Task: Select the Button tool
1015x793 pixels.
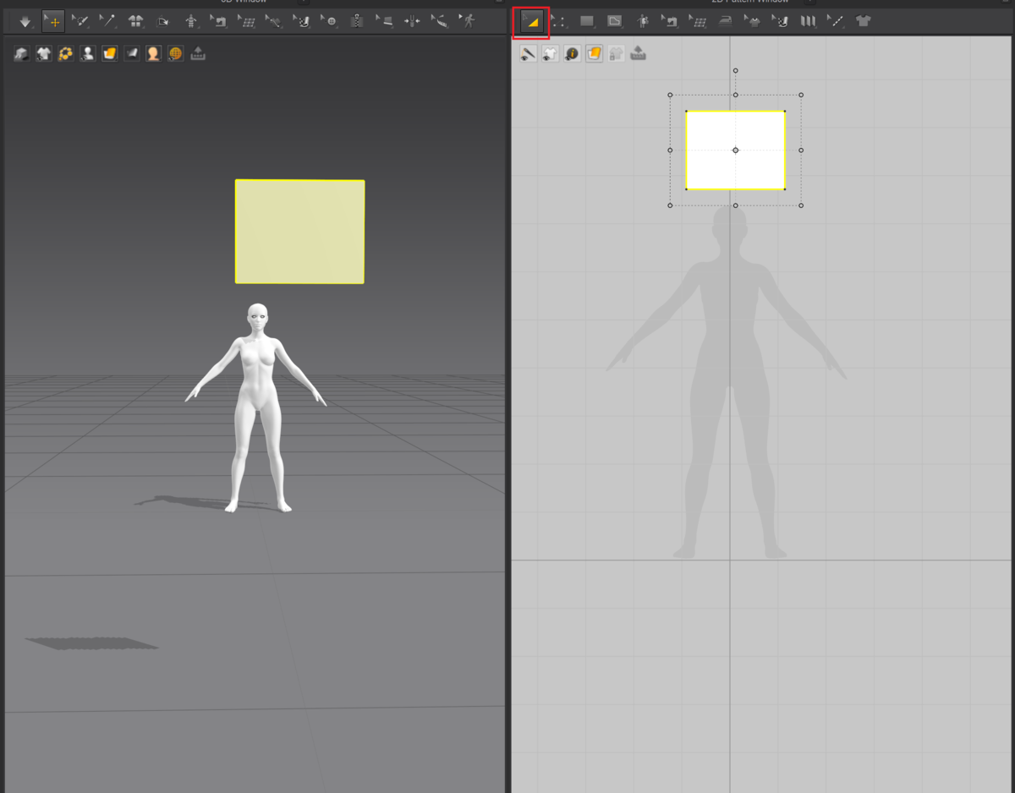Action: point(330,21)
